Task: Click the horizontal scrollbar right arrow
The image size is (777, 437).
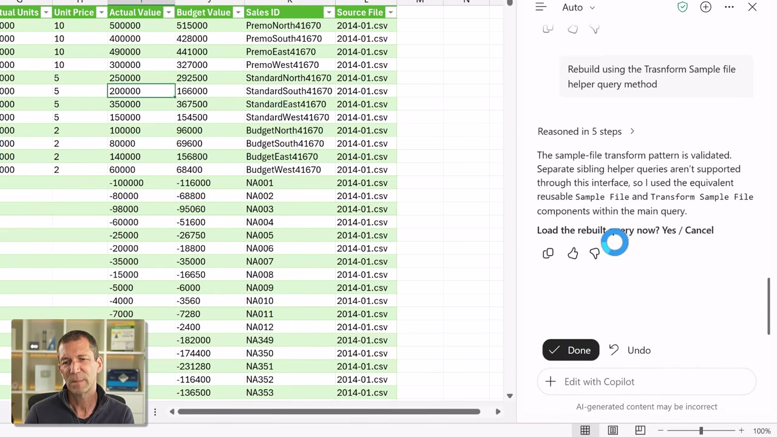Action: [498, 412]
